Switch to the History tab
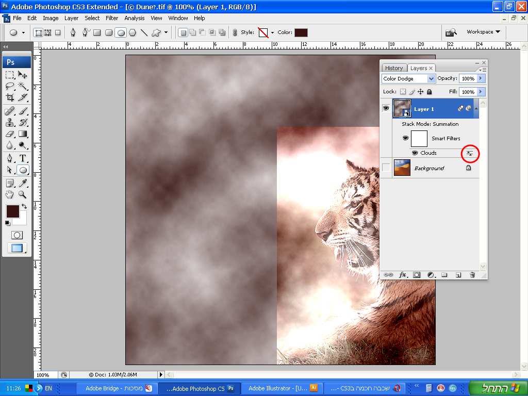This screenshot has height=396, width=528. pos(394,68)
